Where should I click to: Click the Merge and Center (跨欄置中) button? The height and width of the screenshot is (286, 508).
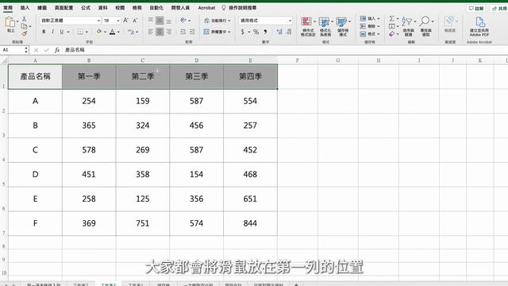point(217,32)
